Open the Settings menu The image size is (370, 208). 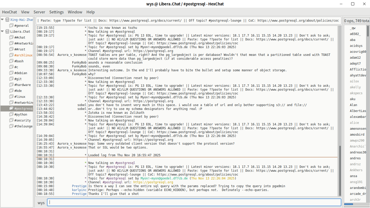pyautogui.click(x=56, y=12)
